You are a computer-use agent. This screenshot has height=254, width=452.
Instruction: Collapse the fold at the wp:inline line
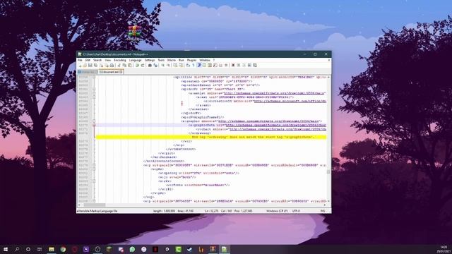[94, 77]
